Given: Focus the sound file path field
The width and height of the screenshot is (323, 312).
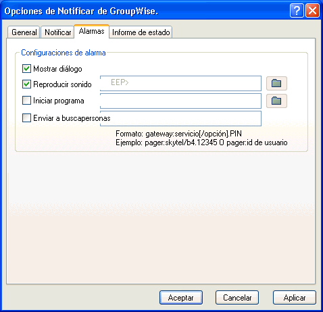Looking at the screenshot, I should pos(180,83).
